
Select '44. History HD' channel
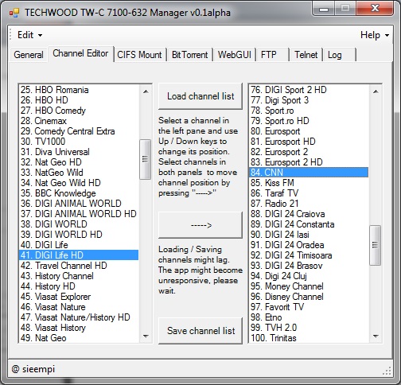pos(79,286)
